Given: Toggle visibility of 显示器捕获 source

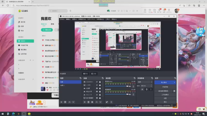Looking at the screenshot, I should 97,98.
